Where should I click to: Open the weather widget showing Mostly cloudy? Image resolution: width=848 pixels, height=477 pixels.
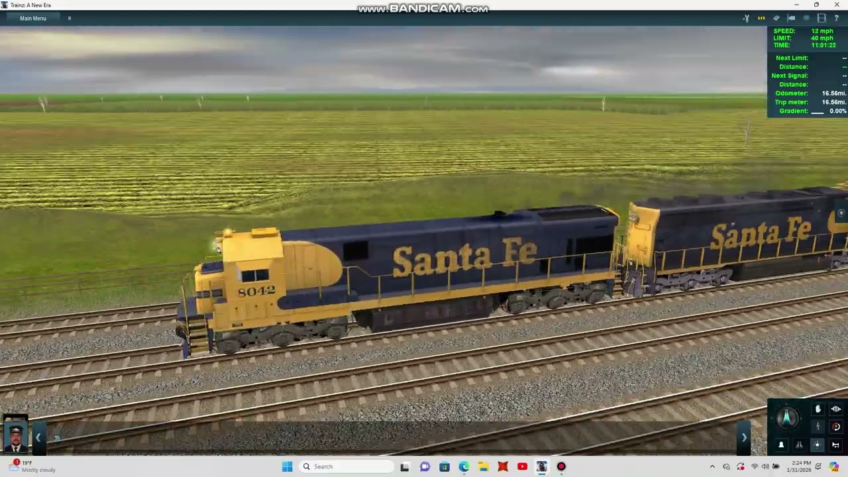pos(33,466)
